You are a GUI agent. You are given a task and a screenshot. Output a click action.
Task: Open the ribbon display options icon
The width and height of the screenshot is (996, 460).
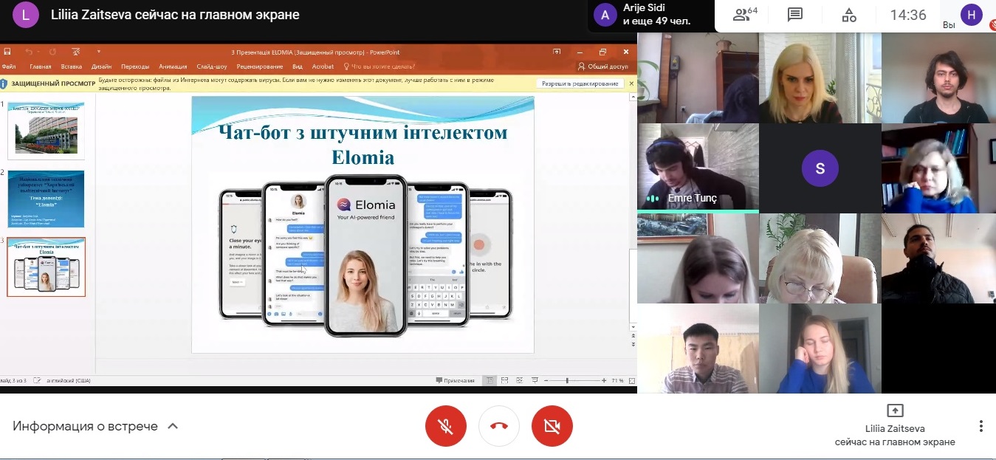click(557, 52)
